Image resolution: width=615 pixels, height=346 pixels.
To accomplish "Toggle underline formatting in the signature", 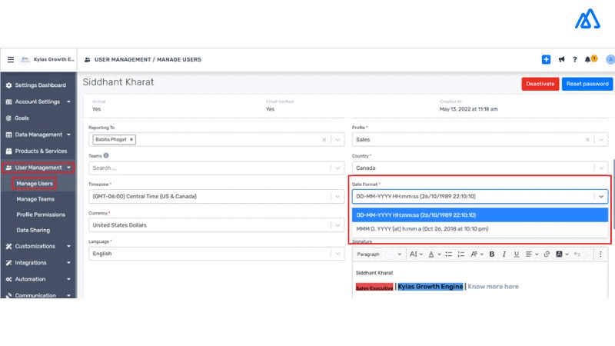I will (515, 254).
